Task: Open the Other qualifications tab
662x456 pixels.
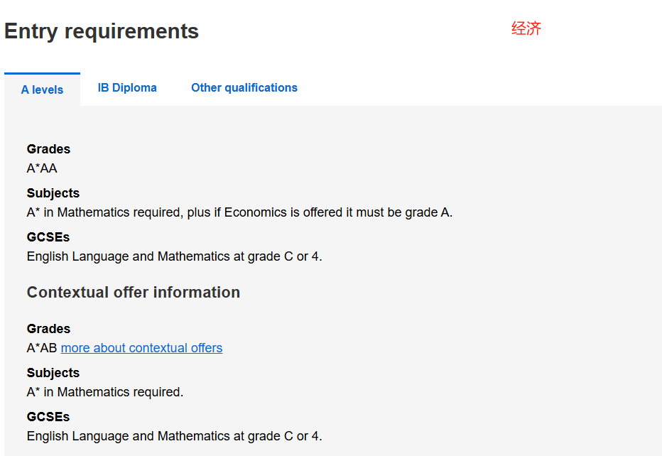Action: (244, 88)
